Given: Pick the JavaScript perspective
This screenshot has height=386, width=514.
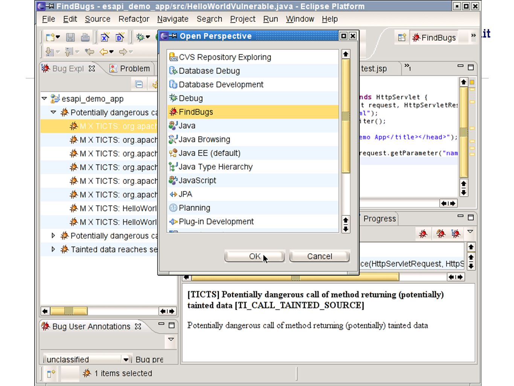Looking at the screenshot, I should pos(253,181).
